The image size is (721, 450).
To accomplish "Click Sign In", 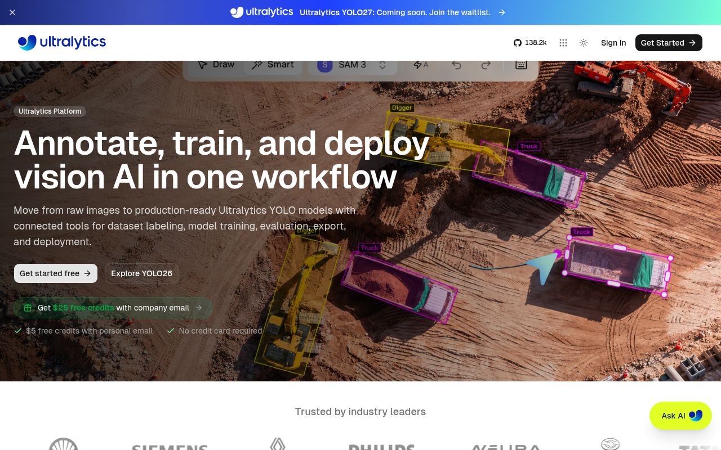I will point(613,43).
